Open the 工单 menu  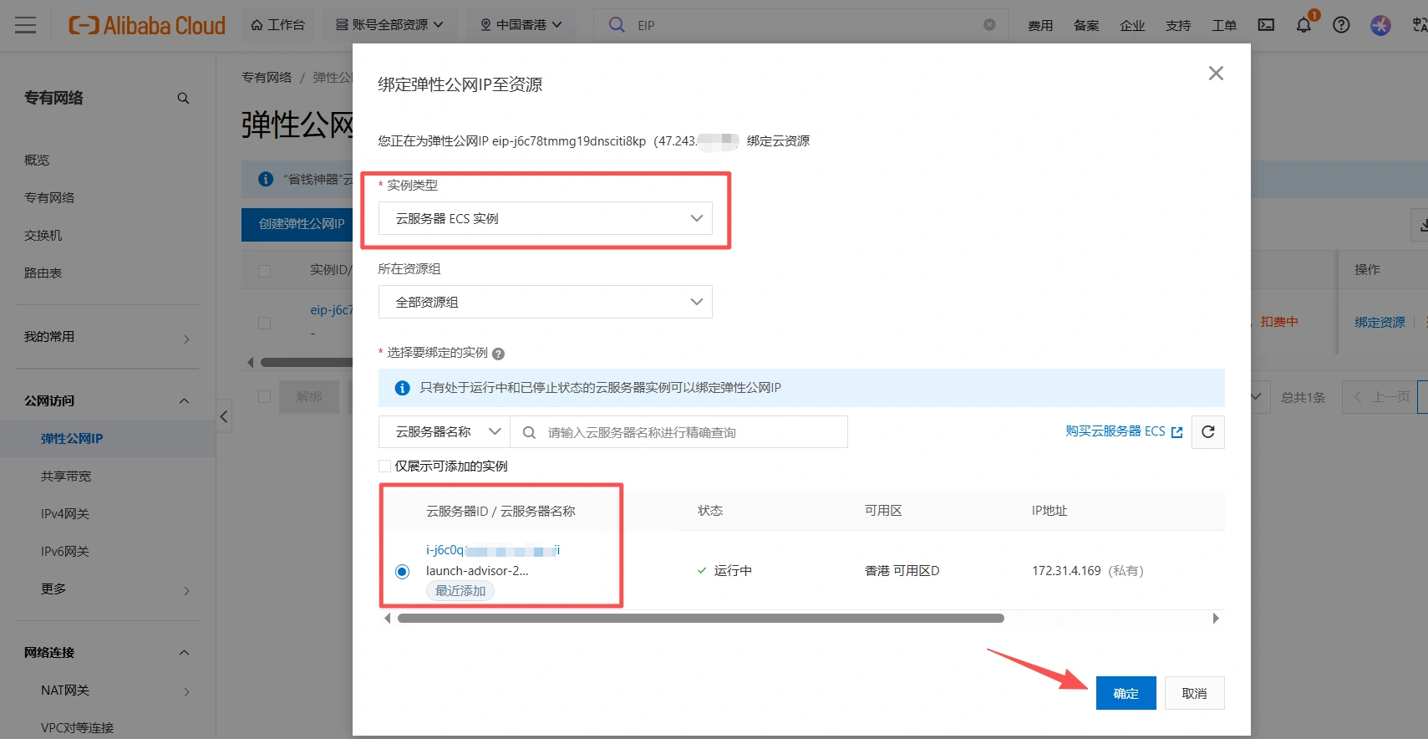coord(1224,26)
